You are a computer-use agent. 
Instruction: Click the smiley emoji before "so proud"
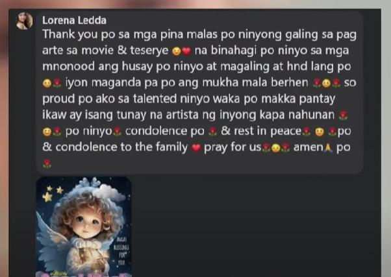click(326, 83)
